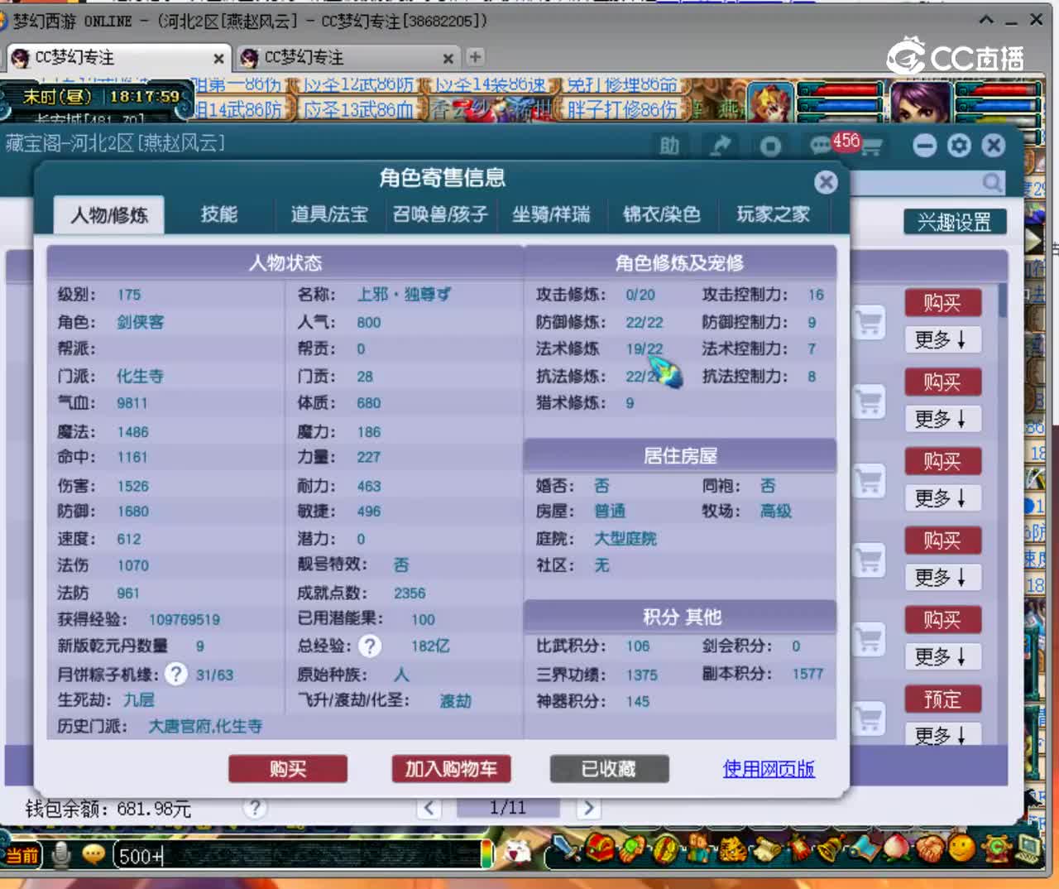
Task: Open the gear settings icon in 藏宝阁 header
Action: click(959, 146)
